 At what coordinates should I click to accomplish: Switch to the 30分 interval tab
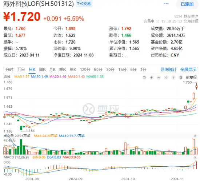point(111,70)
